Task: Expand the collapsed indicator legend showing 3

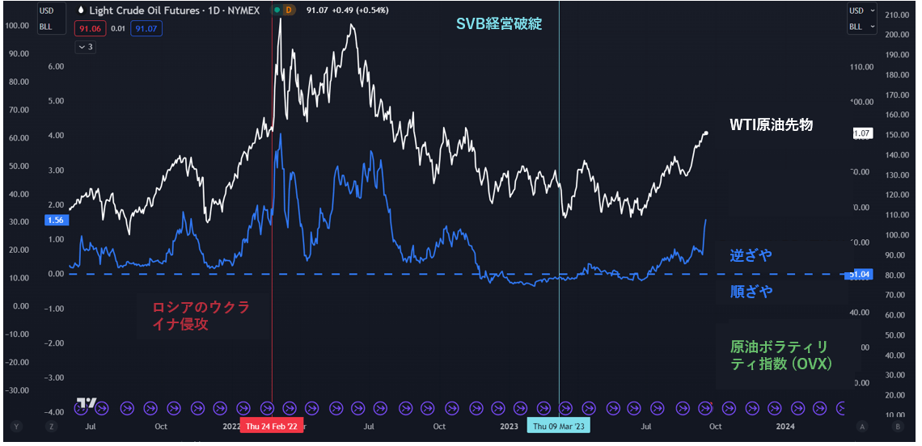Action: 85,47
